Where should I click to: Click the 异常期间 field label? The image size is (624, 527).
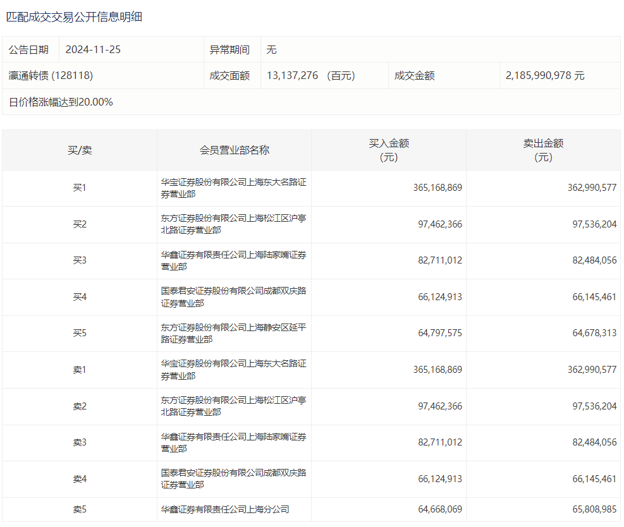[229, 49]
